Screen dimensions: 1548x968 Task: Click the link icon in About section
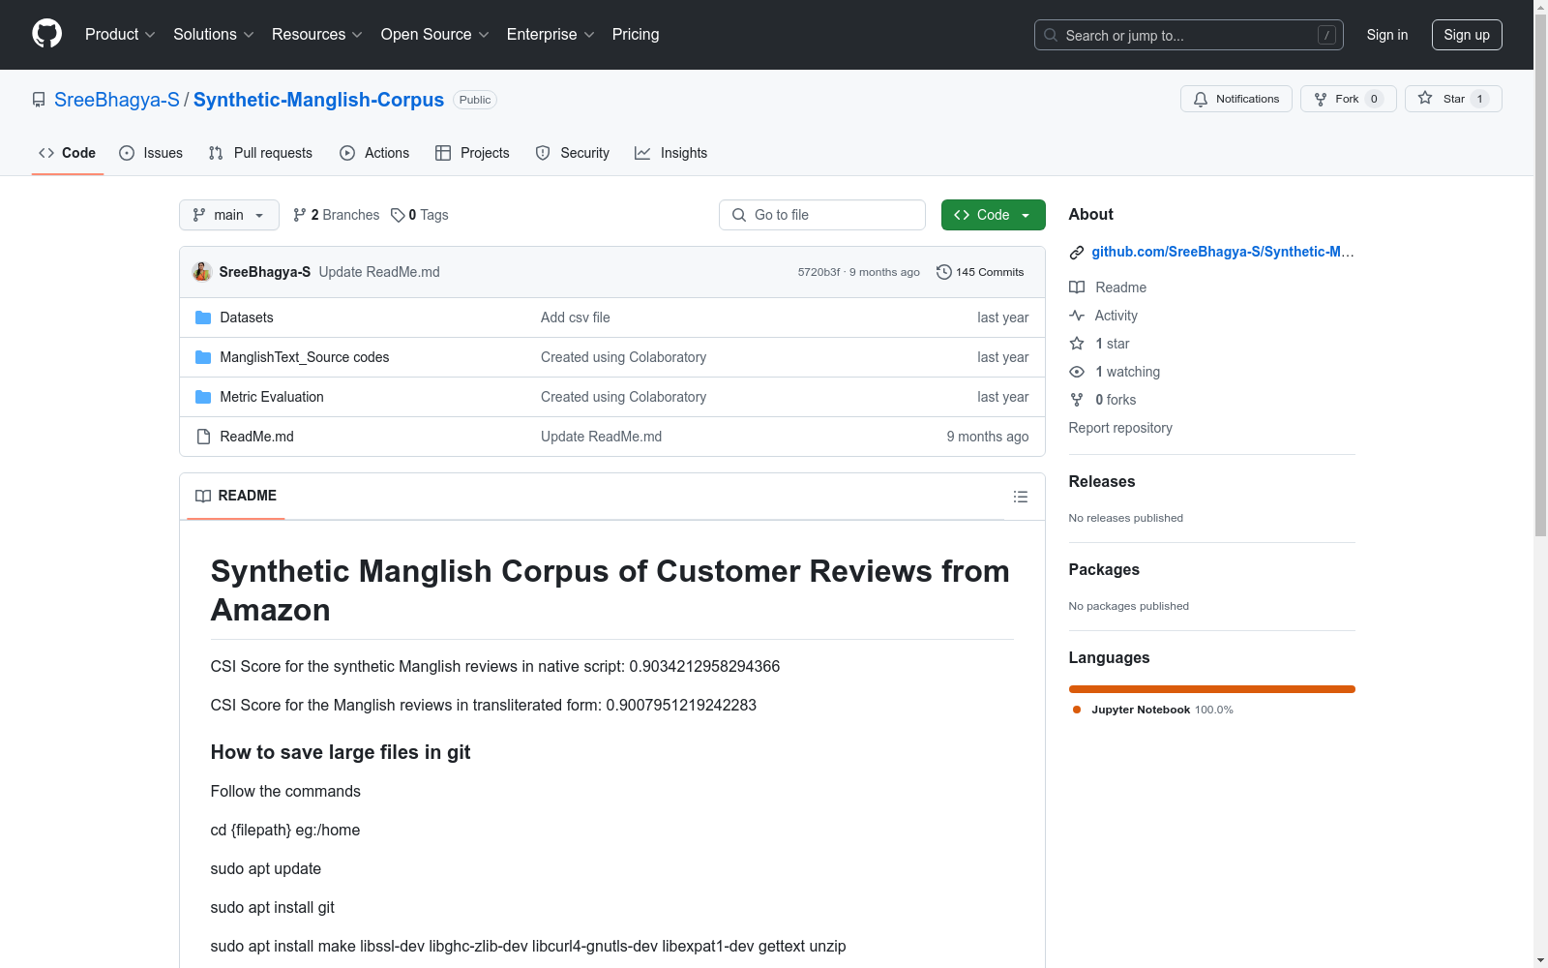[1077, 253]
